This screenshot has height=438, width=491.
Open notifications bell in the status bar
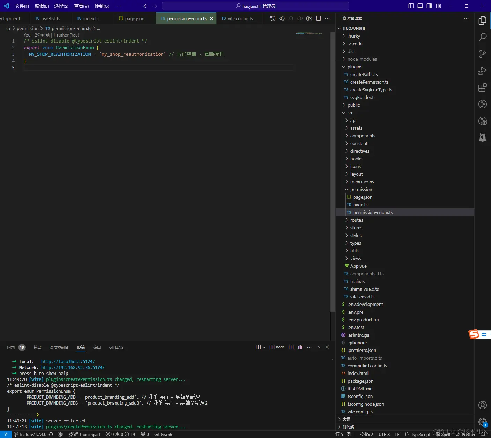(484, 434)
